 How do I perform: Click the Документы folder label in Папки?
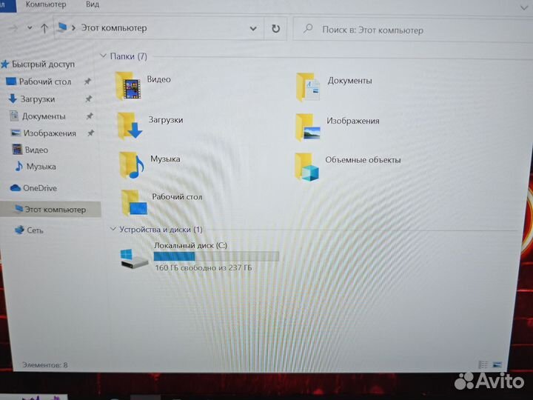(349, 81)
